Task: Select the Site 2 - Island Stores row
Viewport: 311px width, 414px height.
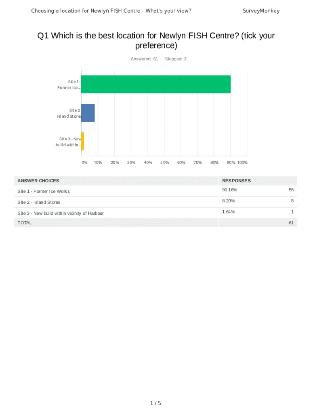Action: [x=39, y=202]
